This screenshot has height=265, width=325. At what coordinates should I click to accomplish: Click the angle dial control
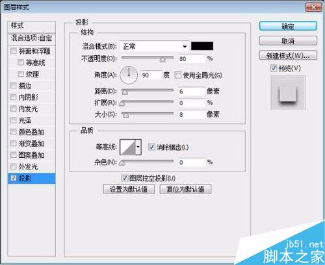click(x=129, y=75)
